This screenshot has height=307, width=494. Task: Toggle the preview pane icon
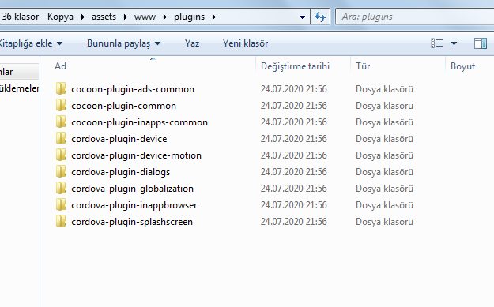(481, 43)
